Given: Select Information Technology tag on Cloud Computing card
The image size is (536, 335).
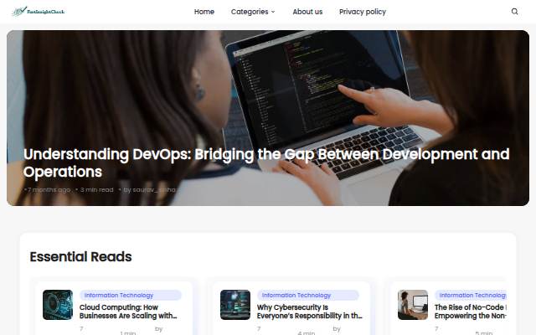Looking at the screenshot, I should 131,295.
